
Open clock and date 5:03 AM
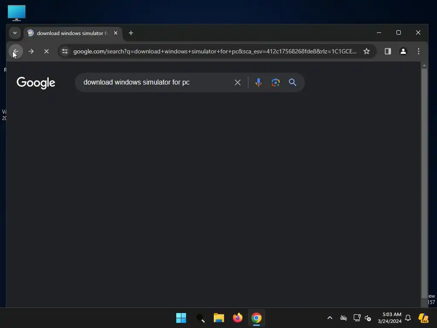coord(390,318)
